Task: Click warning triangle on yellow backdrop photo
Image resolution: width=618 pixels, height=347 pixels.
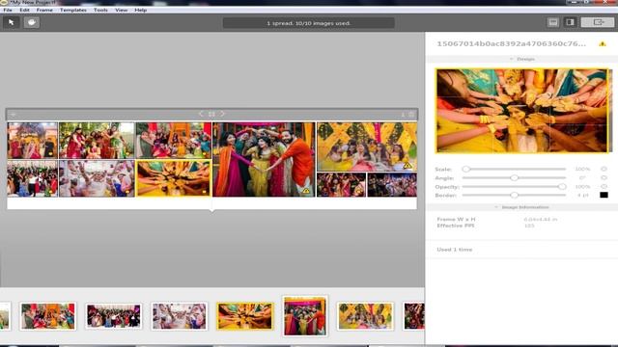Action: tap(407, 166)
